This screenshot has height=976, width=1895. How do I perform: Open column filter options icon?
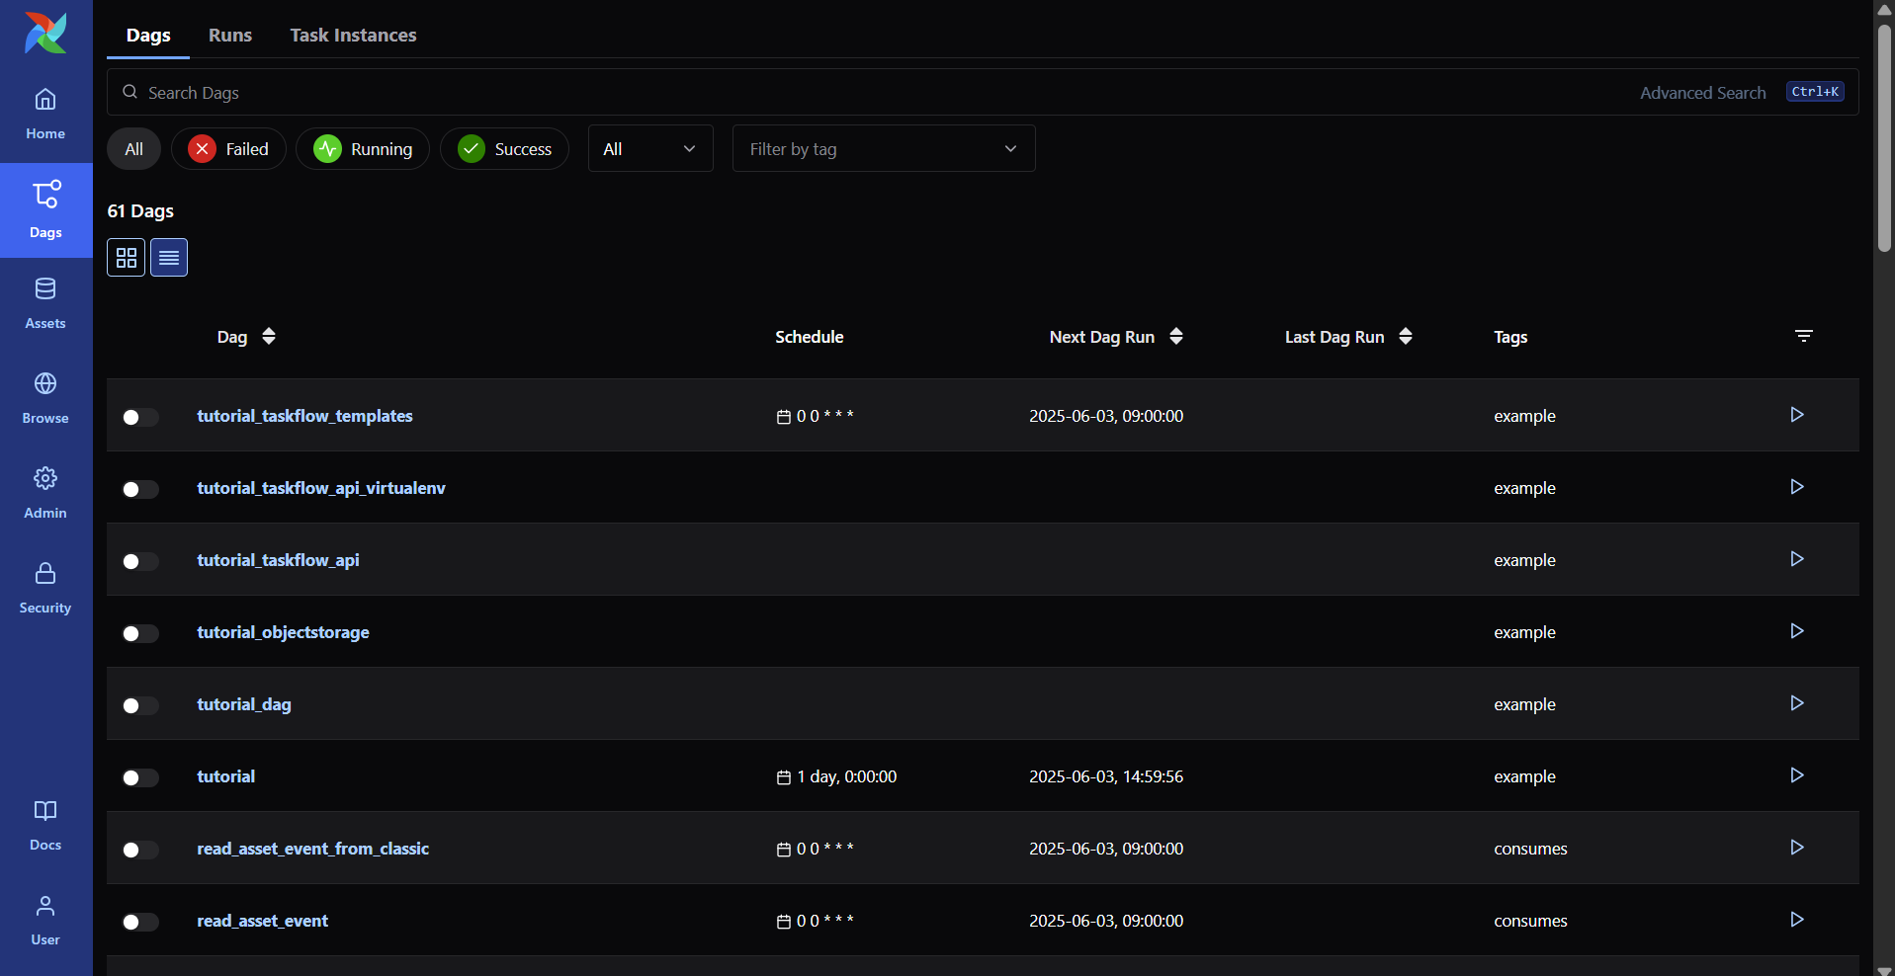(1804, 336)
